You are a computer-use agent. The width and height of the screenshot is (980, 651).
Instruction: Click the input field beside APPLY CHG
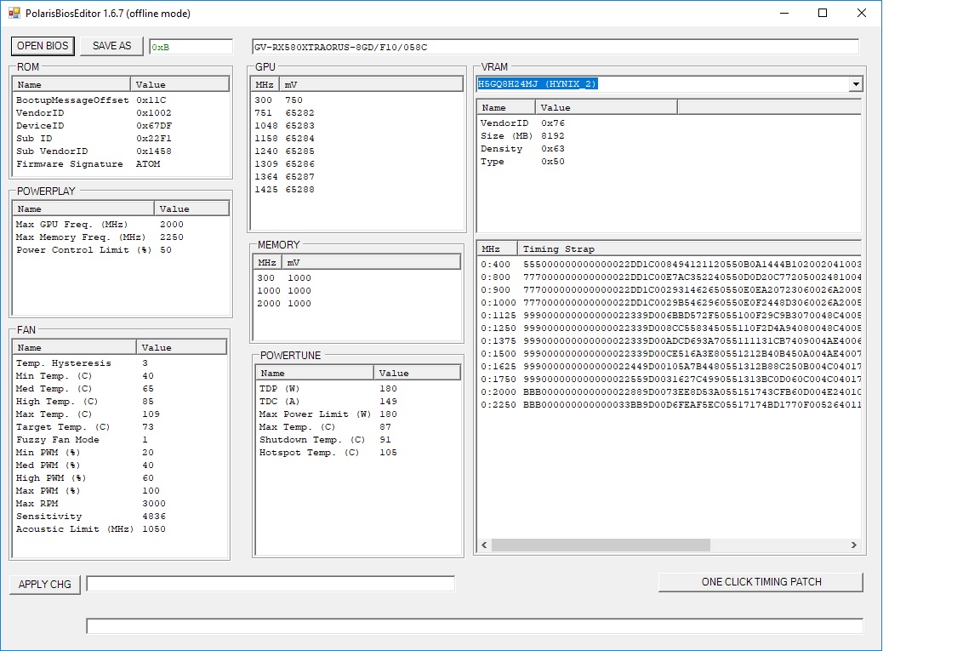[271, 584]
